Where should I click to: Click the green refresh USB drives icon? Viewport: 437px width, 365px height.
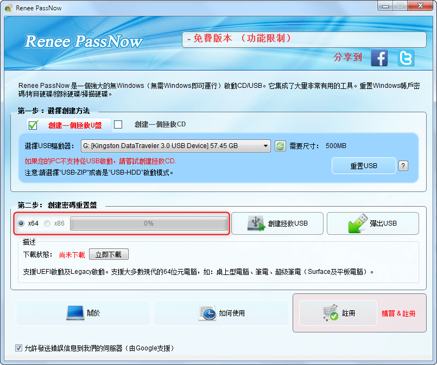point(280,146)
